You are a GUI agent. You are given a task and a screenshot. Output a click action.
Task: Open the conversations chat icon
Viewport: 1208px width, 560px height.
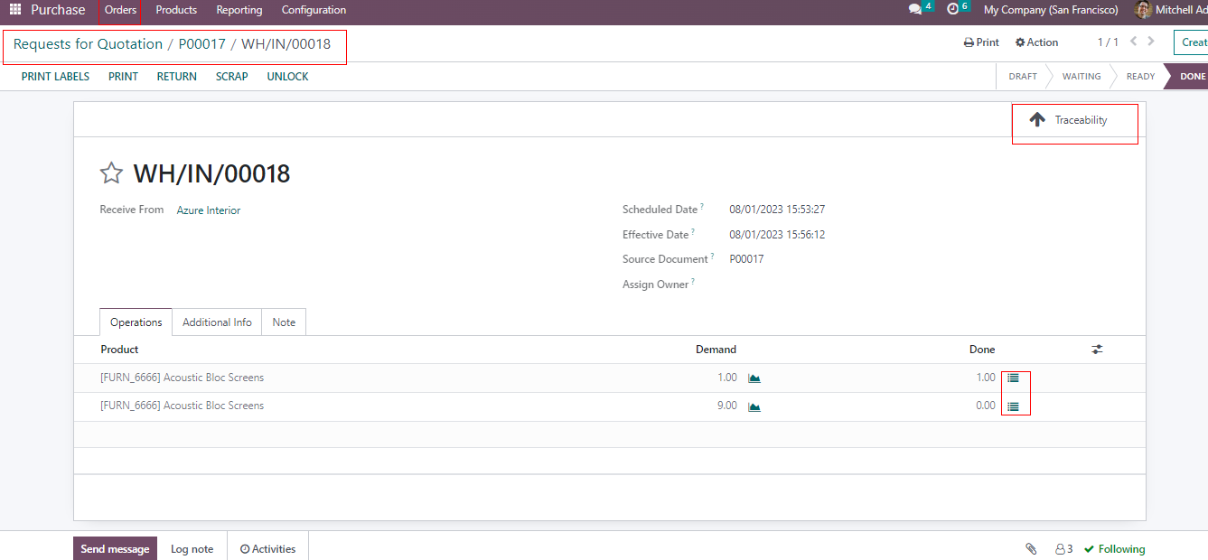pyautogui.click(x=915, y=10)
